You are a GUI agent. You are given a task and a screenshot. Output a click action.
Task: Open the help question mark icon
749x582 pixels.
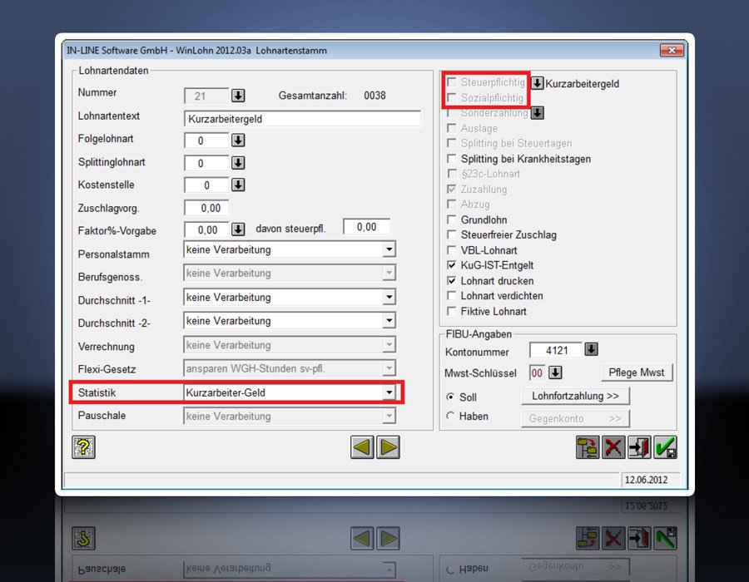coord(83,447)
